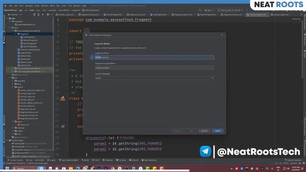Expand the font folder
This screenshot has width=306, height=172.
point(13,84)
